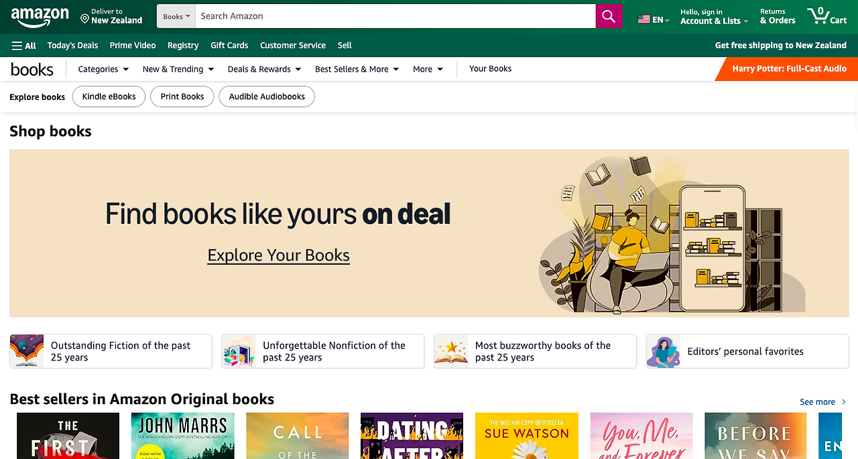
Task: Expand the Deals & Rewards menu
Action: (x=264, y=69)
